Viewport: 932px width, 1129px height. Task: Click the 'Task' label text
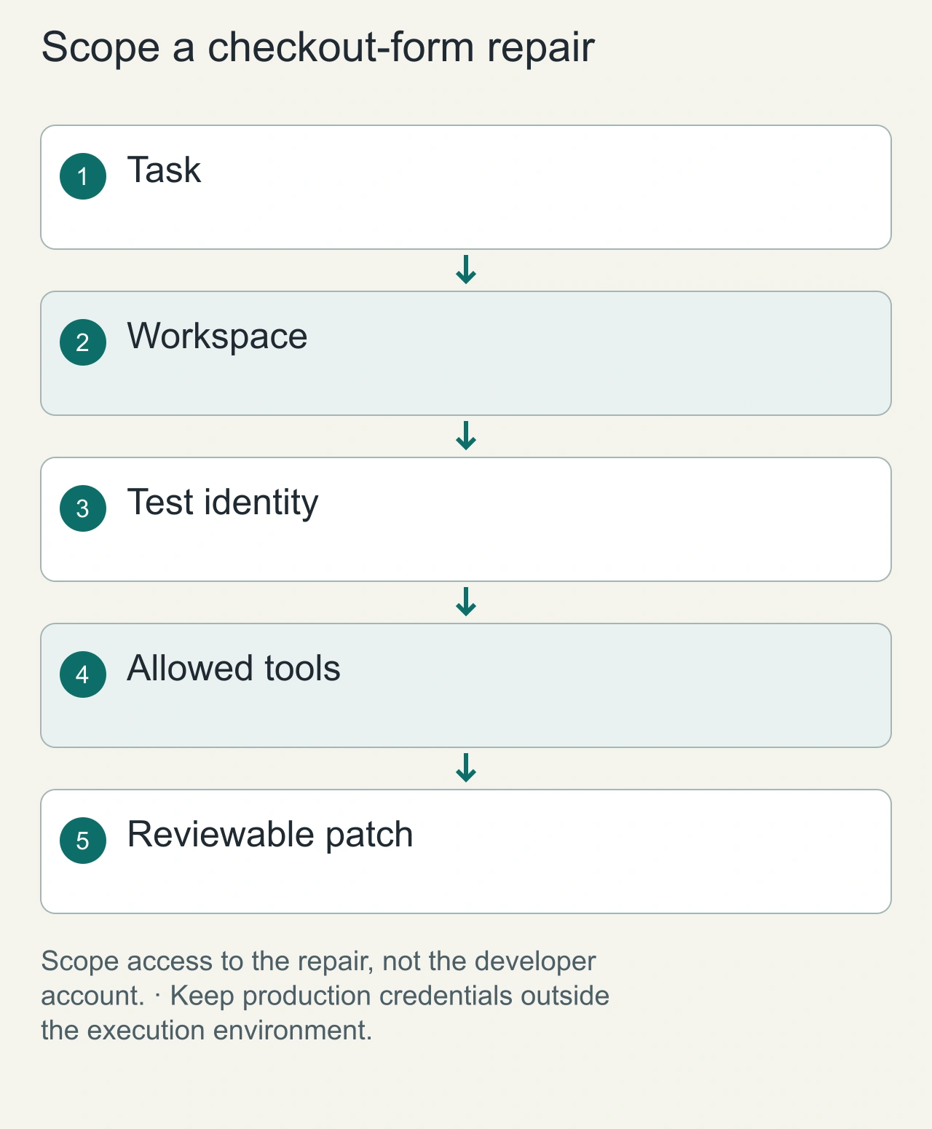coord(164,170)
